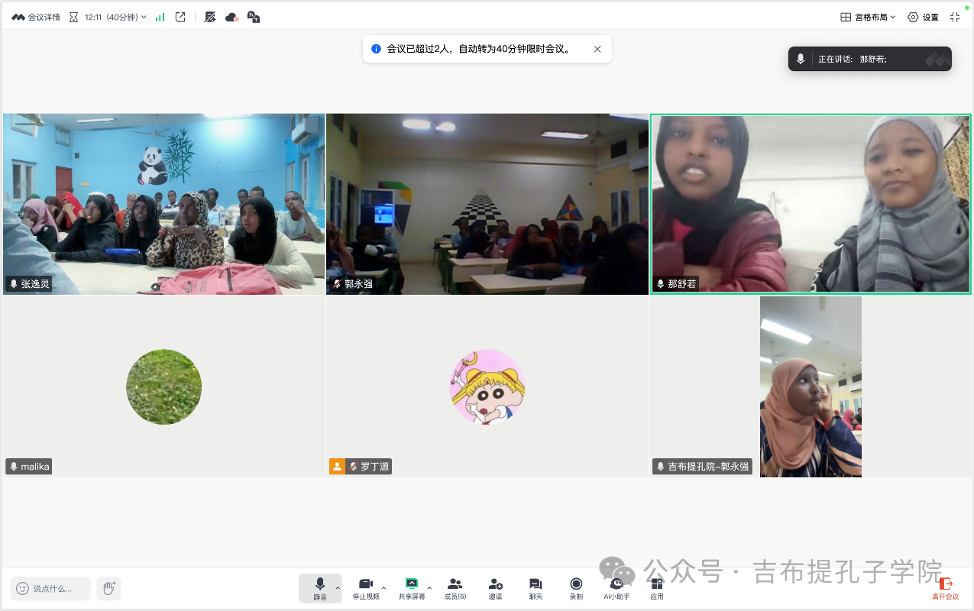974x611 pixels.
Task: Click the raise hand icon
Action: point(108,588)
